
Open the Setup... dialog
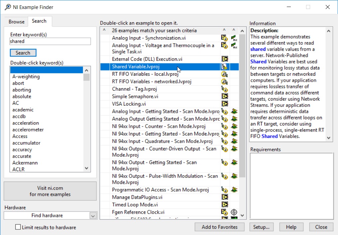pos(261,227)
